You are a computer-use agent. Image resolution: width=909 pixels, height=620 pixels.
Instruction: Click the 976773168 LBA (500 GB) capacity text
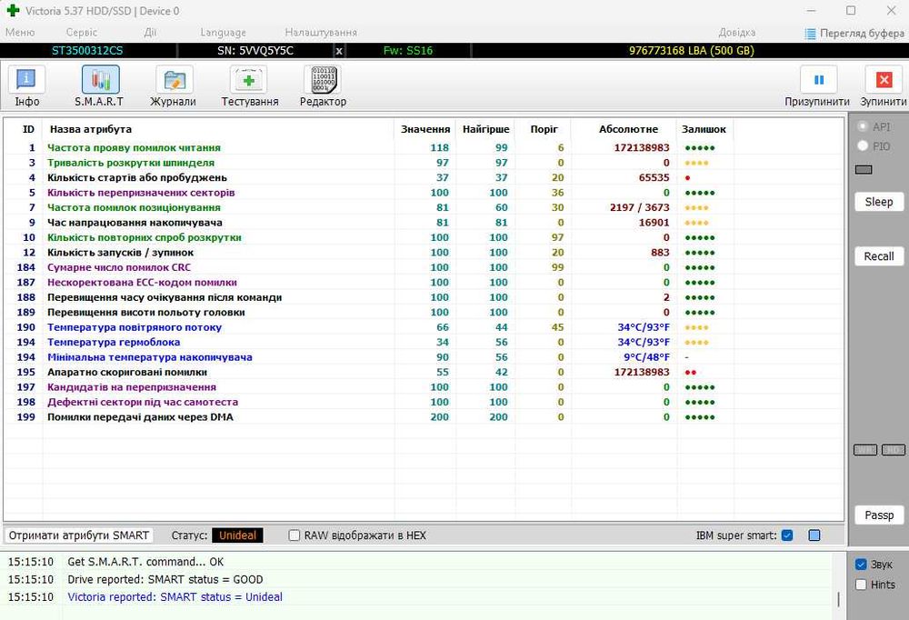click(692, 51)
